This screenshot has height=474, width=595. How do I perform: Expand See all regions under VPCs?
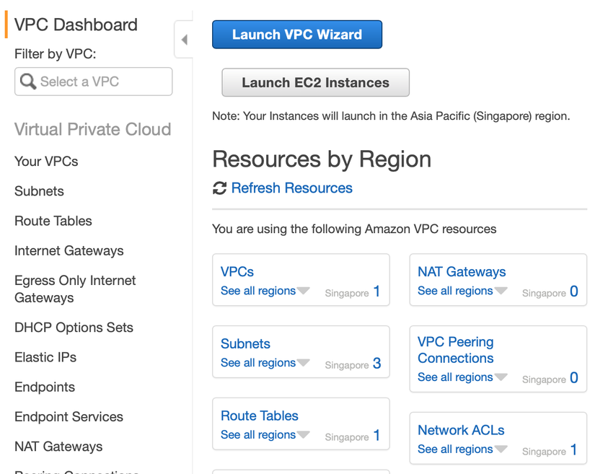click(265, 291)
